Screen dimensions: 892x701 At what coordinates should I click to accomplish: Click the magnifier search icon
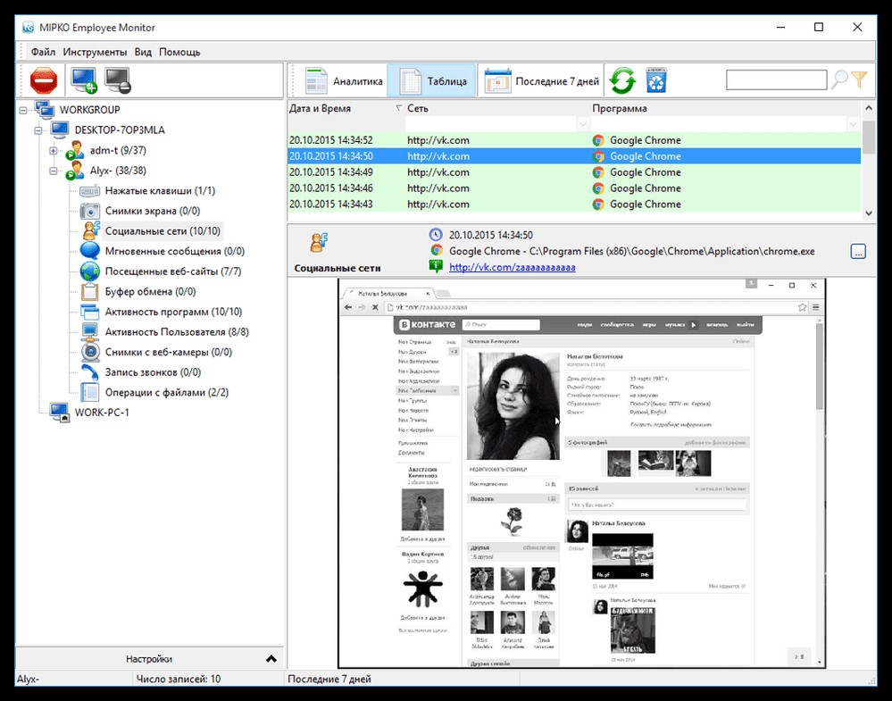(839, 80)
